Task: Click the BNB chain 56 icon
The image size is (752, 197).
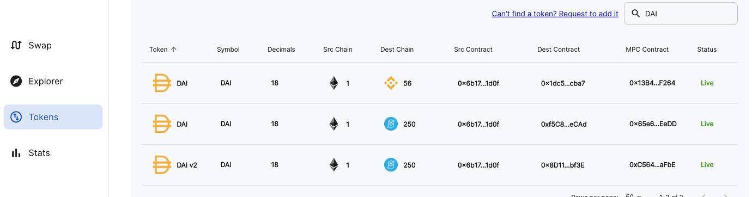Action: [x=391, y=83]
